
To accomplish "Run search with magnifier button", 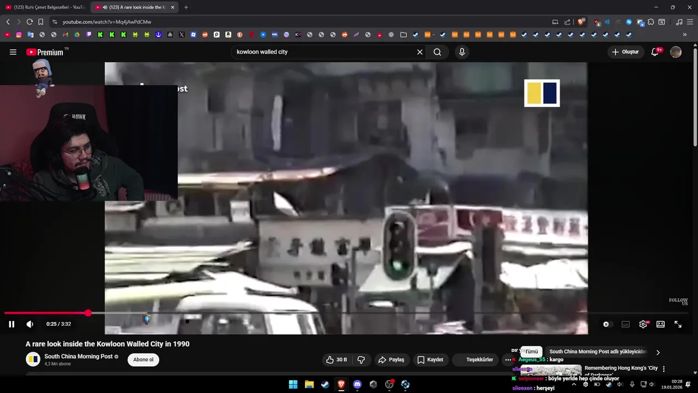I will coord(437,52).
